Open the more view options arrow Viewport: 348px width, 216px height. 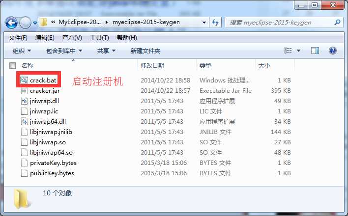298,51
